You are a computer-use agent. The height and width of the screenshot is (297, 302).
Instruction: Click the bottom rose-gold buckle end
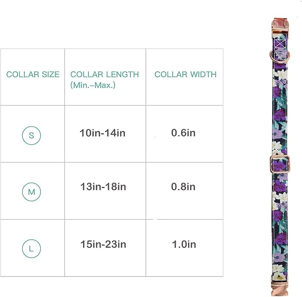[279, 279]
